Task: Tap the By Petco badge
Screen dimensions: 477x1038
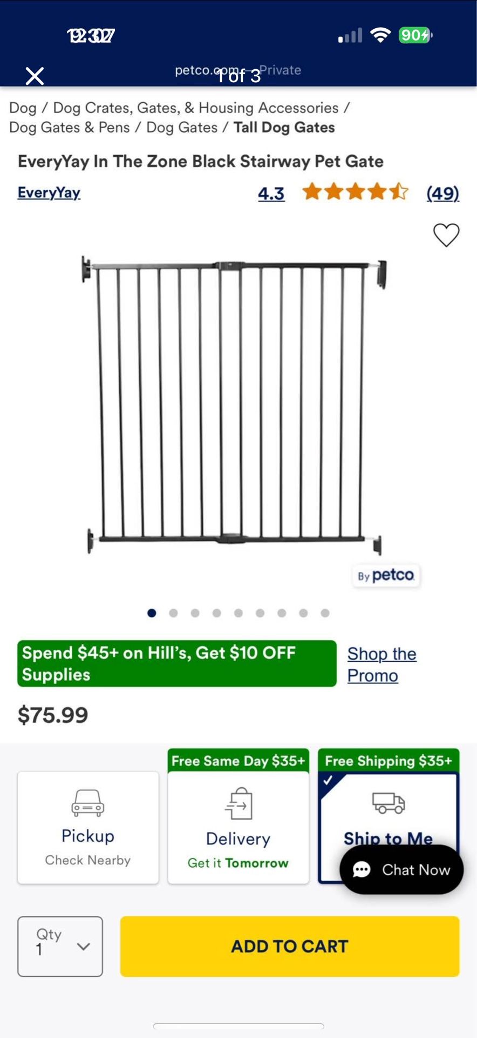Action: [386, 575]
